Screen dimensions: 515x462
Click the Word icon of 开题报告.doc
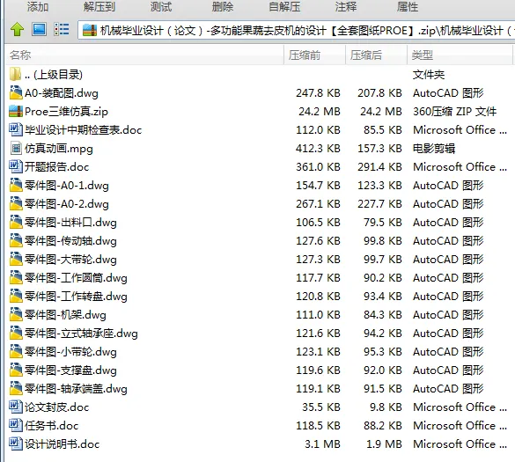[16, 166]
